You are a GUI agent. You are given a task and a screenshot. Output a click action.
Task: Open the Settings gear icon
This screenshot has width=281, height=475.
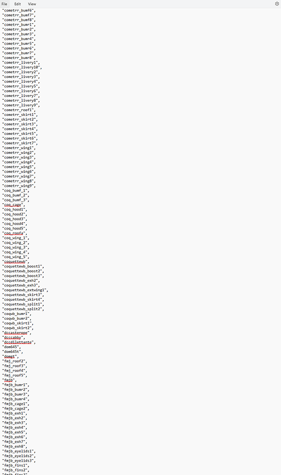pos(277,4)
